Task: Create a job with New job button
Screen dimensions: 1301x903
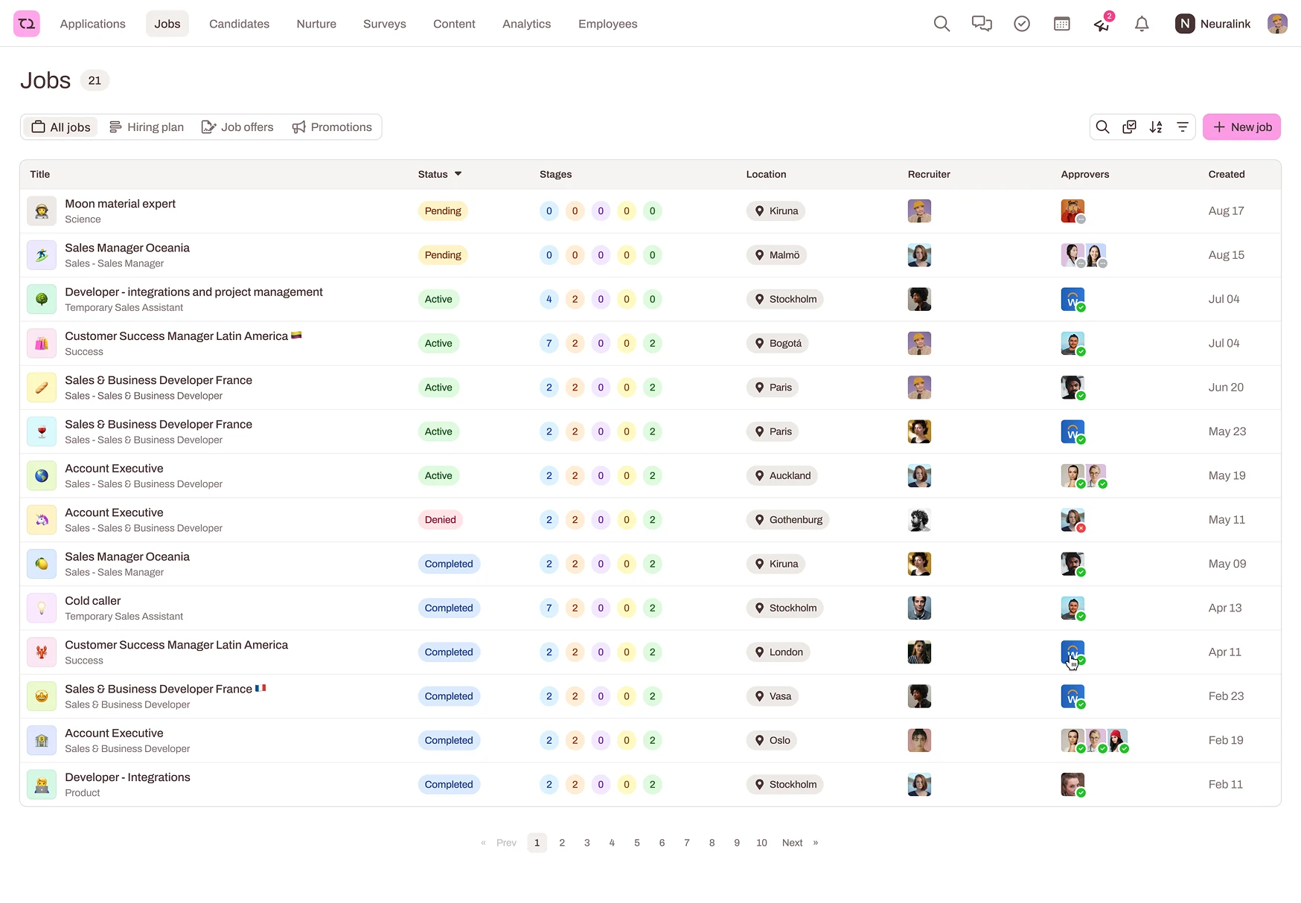Action: tap(1241, 127)
